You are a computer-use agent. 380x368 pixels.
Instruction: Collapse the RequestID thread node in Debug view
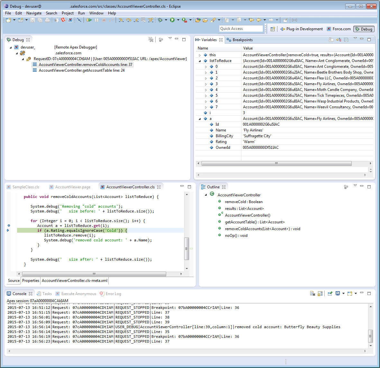click(23, 59)
